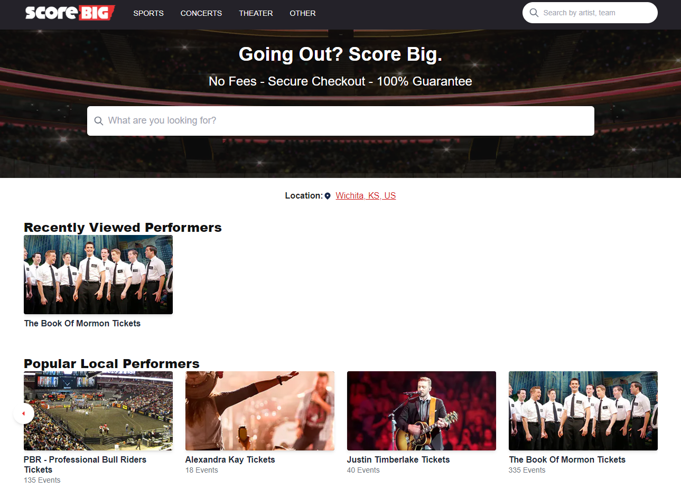The image size is (681, 489).
Task: Click the carousel previous arrow
Action: (24, 413)
